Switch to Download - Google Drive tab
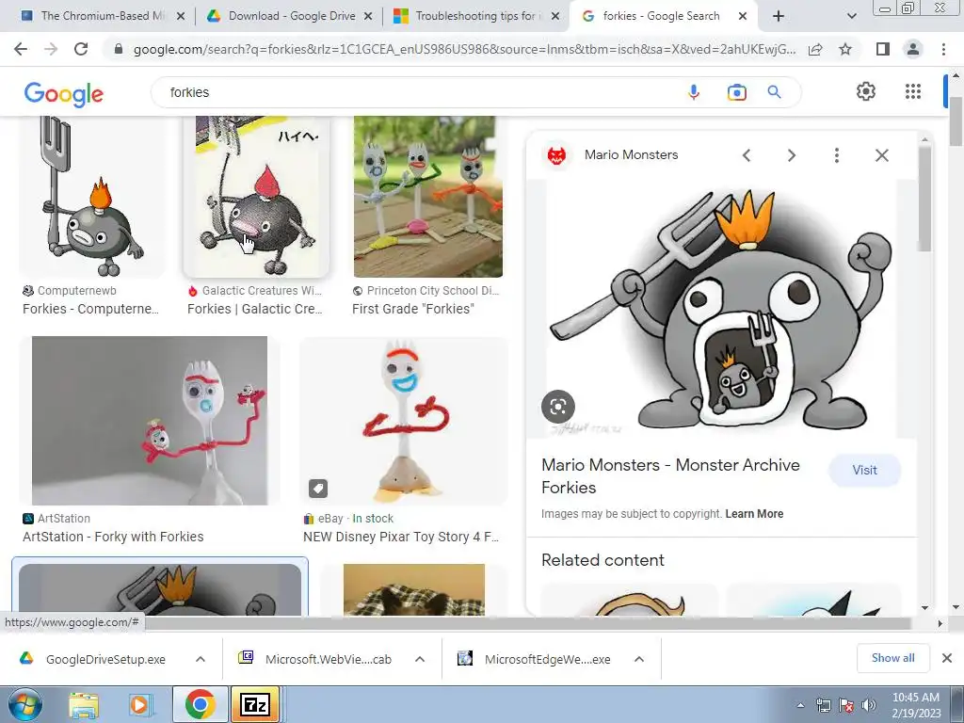Image resolution: width=964 pixels, height=723 pixels. pyautogui.click(x=292, y=16)
